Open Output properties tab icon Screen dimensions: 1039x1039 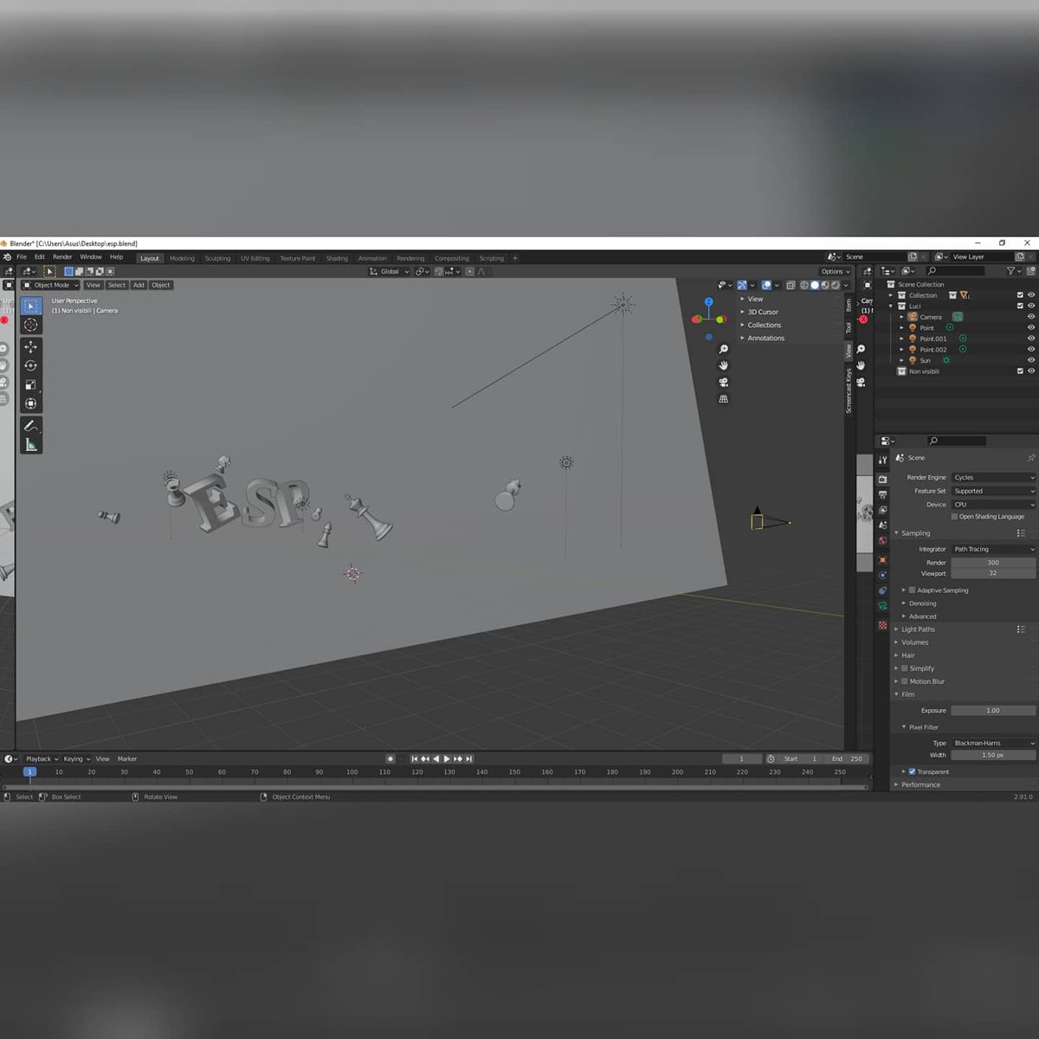pos(882,494)
